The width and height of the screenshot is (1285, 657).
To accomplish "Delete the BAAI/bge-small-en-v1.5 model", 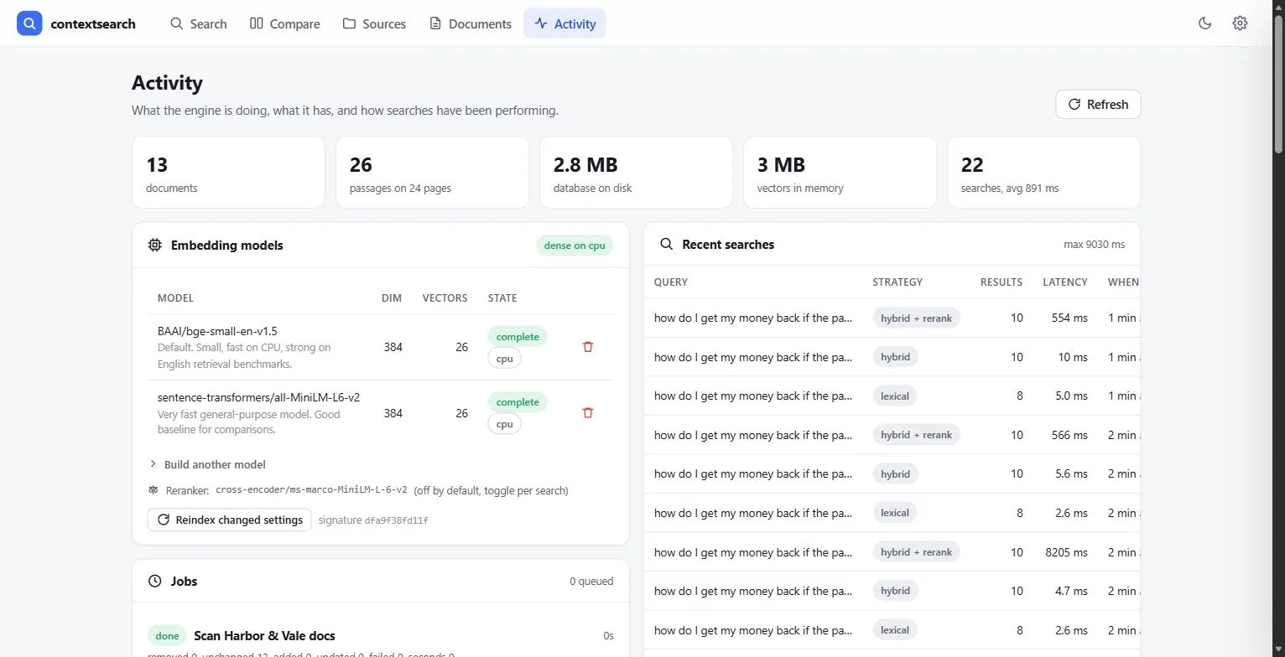I will 588,347.
